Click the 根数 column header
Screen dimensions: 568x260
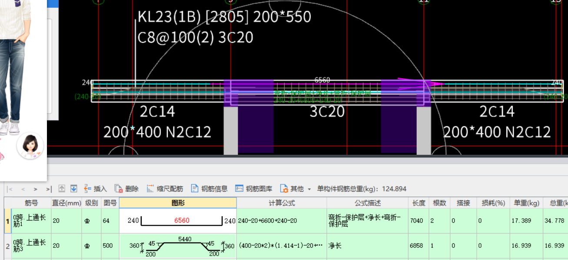439,203
